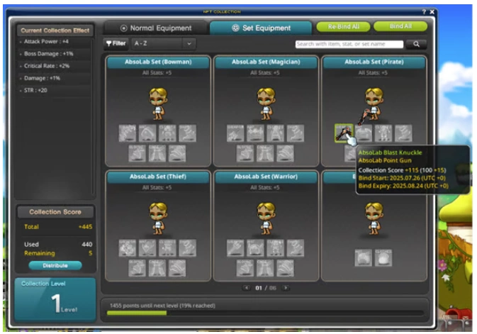Open the help question mark icon

pos(424,12)
